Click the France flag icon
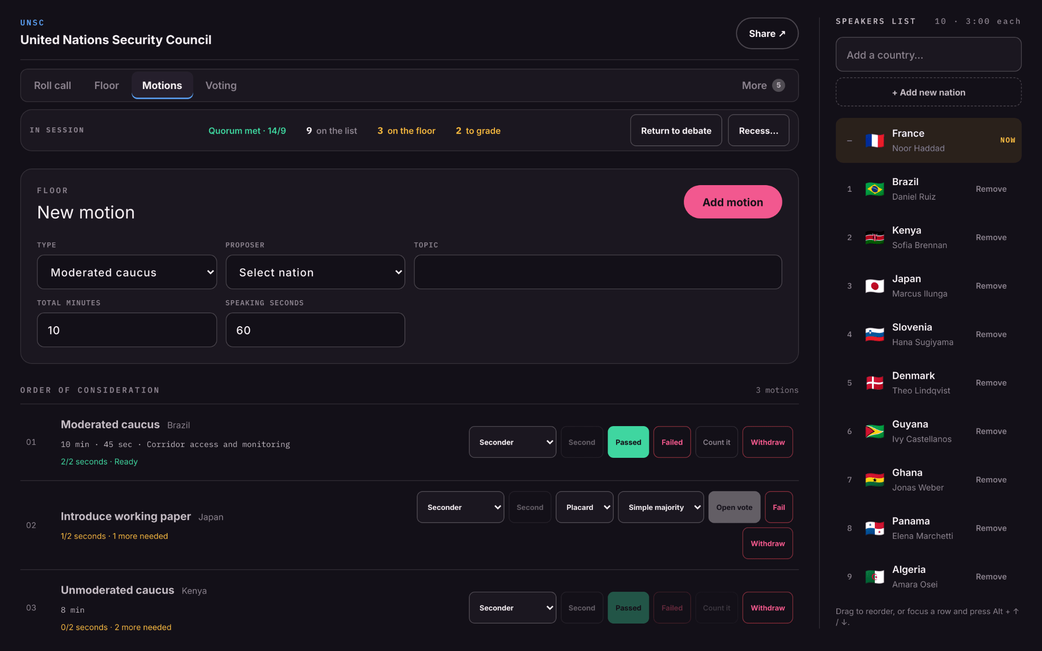Viewport: 1042px width, 651px height. click(x=874, y=141)
